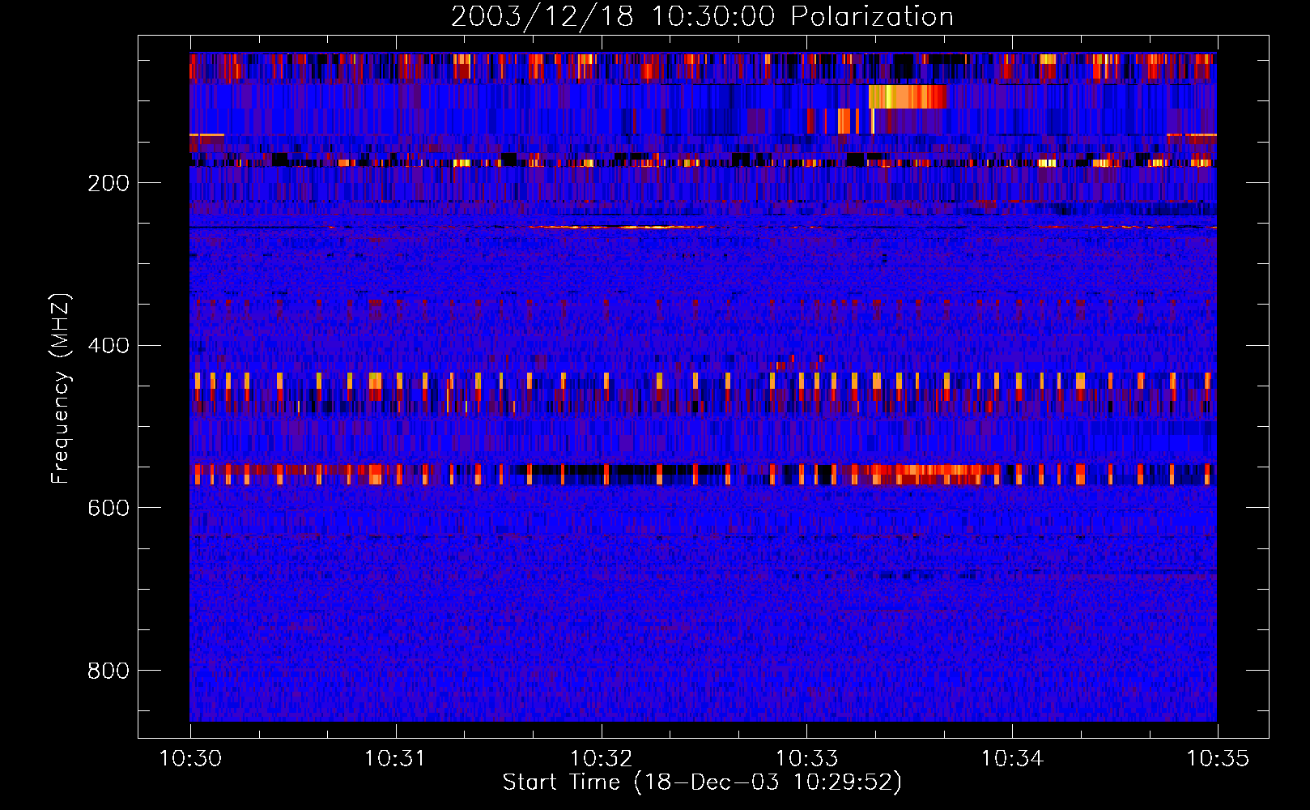
Task: Click the bright yellow burst near 10:33:30
Action: (x=908, y=97)
